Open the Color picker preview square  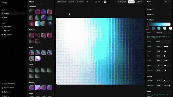(154, 32)
